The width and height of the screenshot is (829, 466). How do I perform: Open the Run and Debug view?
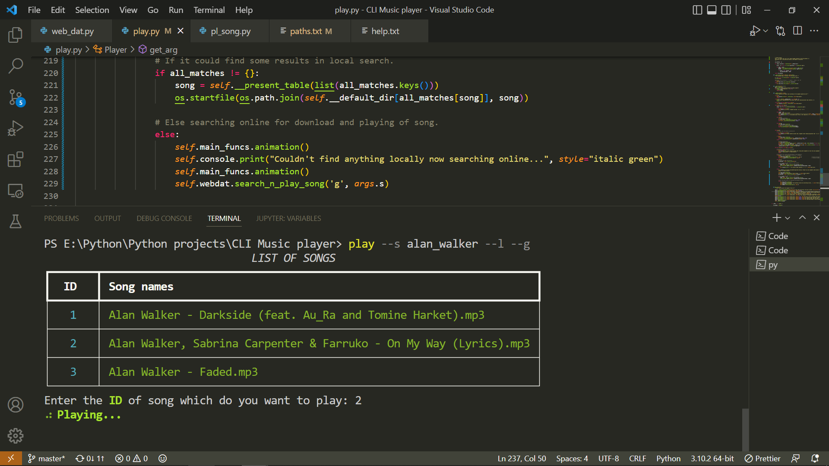tap(16, 129)
